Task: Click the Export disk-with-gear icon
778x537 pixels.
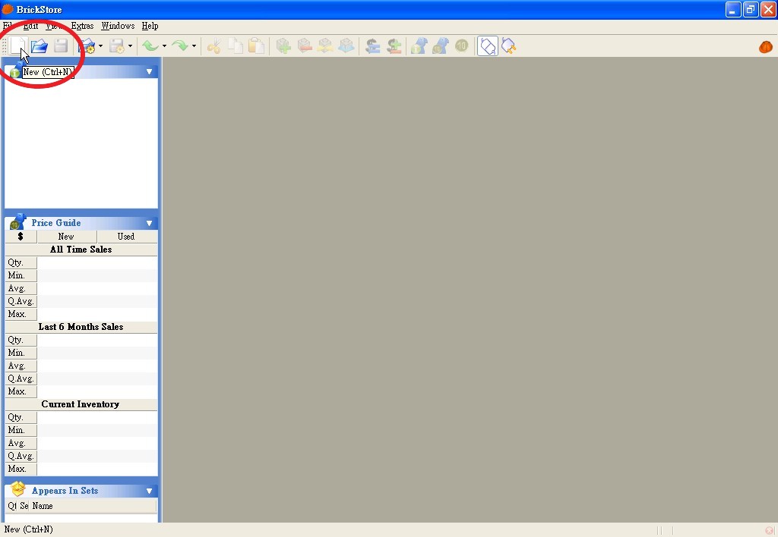Action: 116,46
